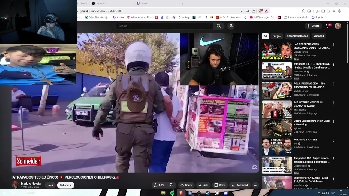Open Brave Leo AI sparkle icon
The image size is (349, 196).
point(334,11)
